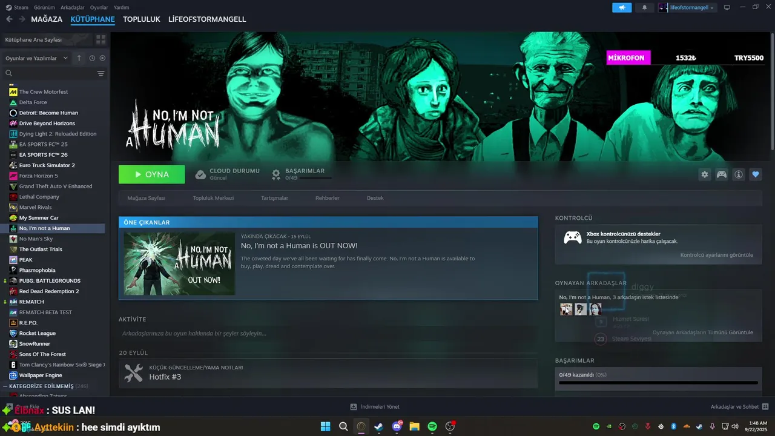Show game info icon
The width and height of the screenshot is (775, 436).
pos(739,174)
